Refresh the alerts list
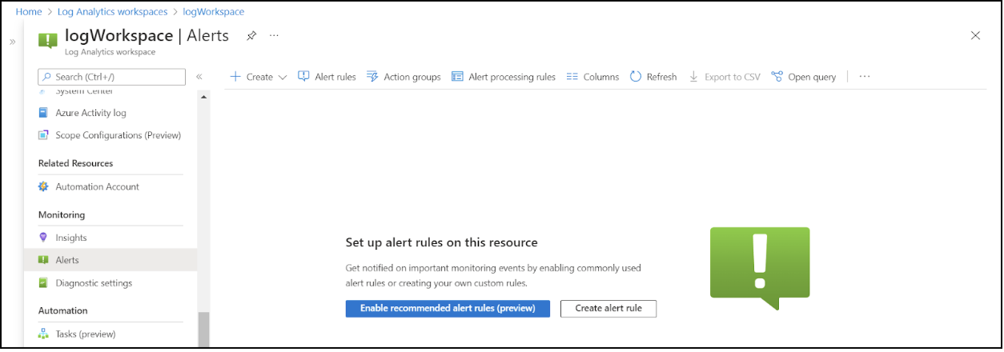Image resolution: width=1004 pixels, height=352 pixels. click(x=653, y=77)
